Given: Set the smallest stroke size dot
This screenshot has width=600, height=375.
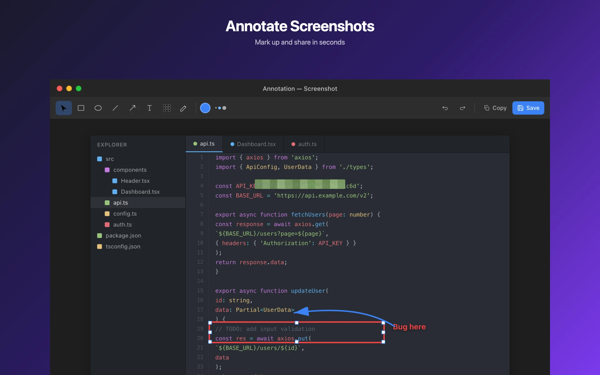Looking at the screenshot, I should point(216,108).
